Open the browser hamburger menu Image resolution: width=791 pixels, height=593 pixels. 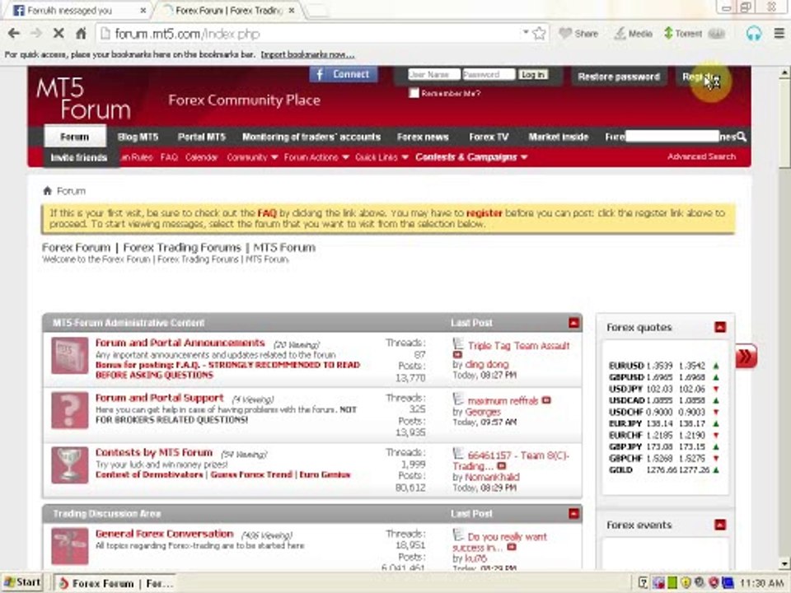coord(779,34)
